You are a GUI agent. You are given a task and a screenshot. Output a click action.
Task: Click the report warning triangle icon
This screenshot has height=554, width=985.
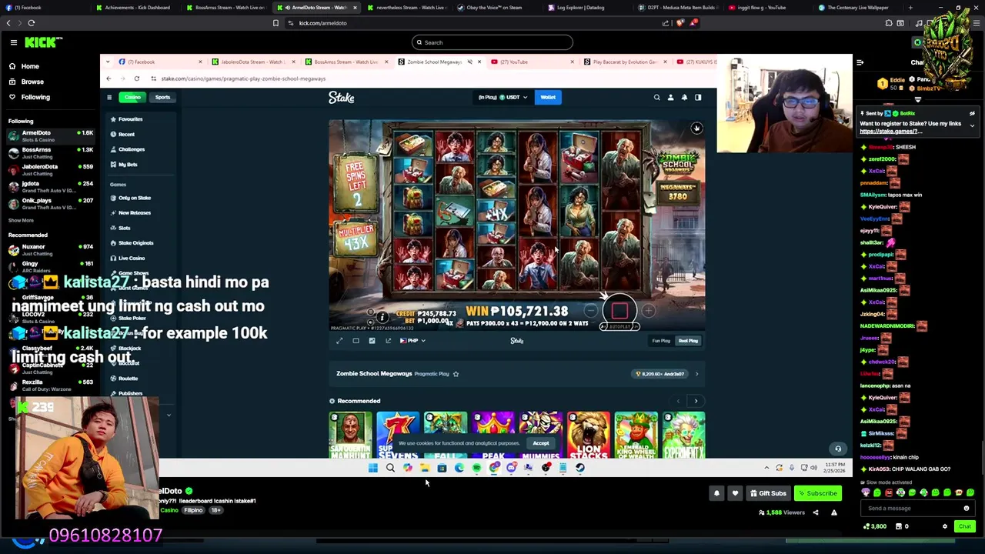833,512
